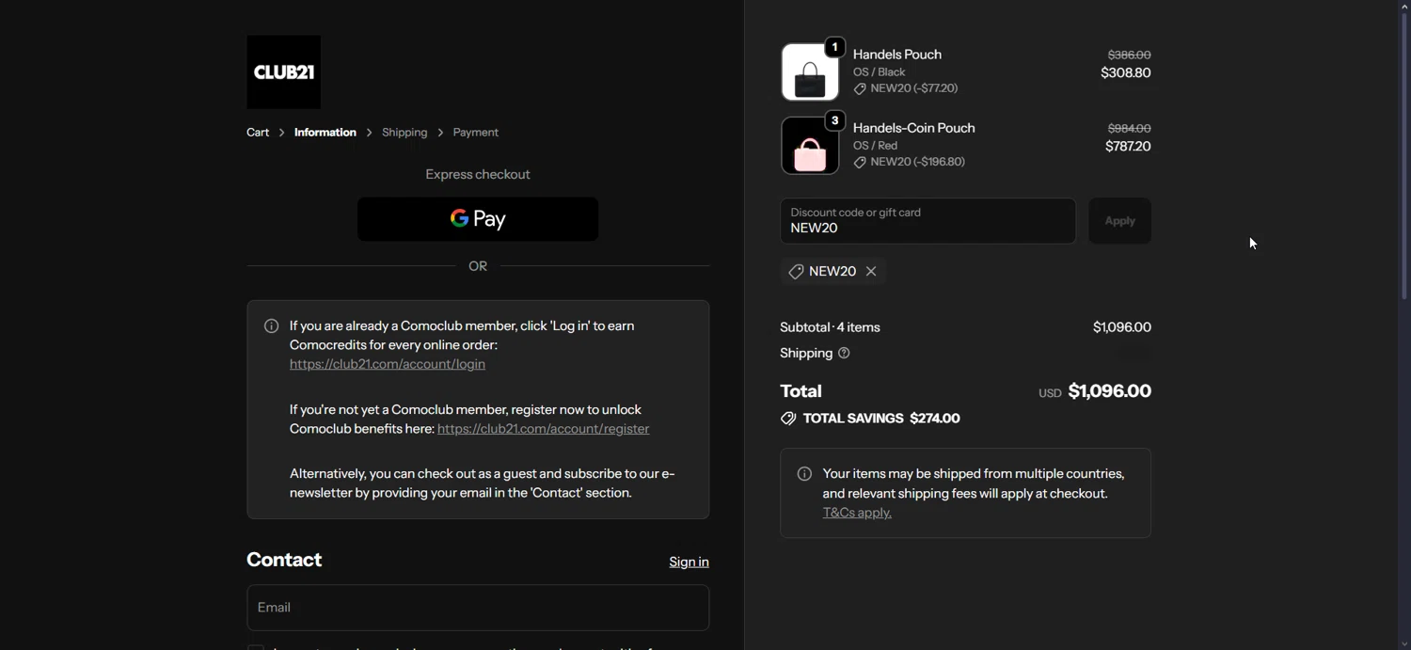Click discount tag icon under Handels Pouch
1411x650 pixels.
860,89
